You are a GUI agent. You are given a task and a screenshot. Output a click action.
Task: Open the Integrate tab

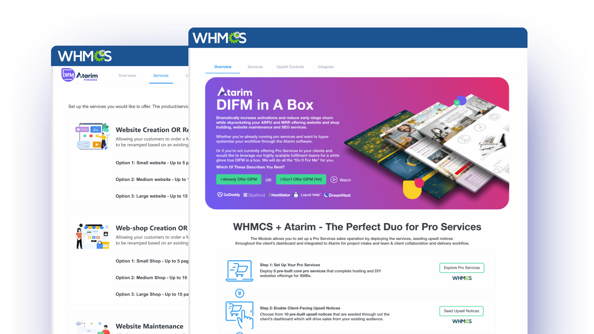point(325,67)
